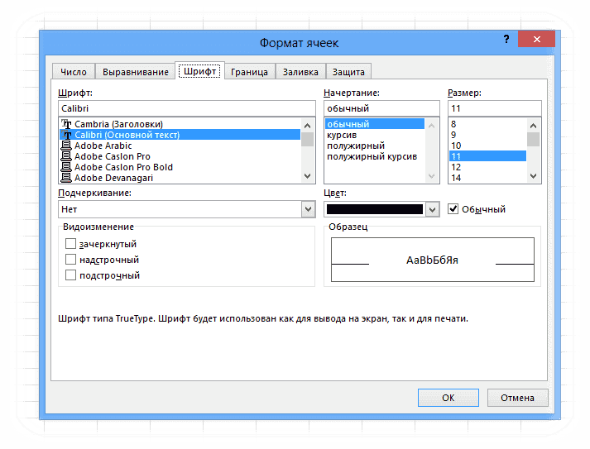
Task: Click the size list scroll-down arrow
Action: [533, 176]
